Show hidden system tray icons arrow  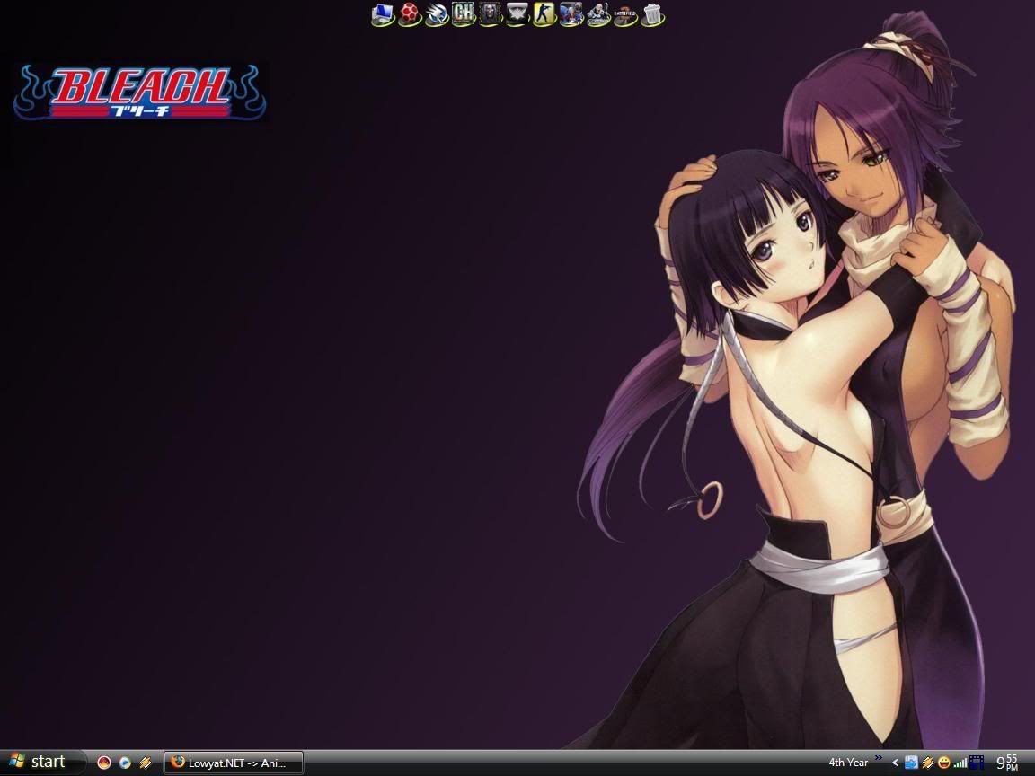[x=896, y=763]
